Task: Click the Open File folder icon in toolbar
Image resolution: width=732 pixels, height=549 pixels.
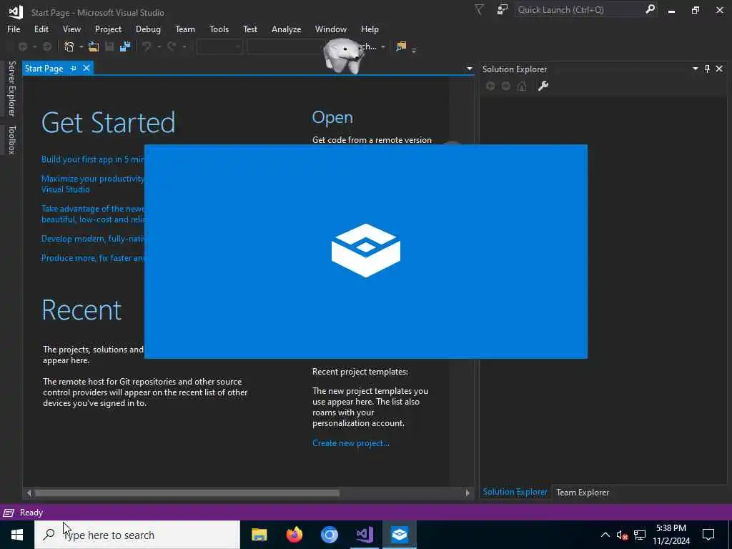Action: coord(94,46)
